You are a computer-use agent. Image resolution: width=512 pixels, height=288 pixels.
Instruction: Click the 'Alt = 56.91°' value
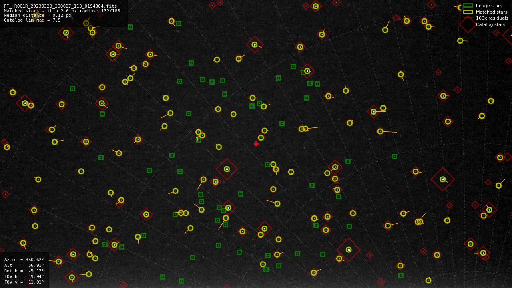(x=24, y=265)
